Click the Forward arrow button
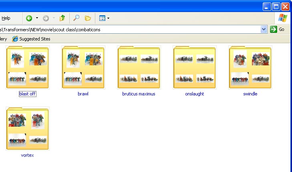The height and width of the screenshot is (172, 292). tap(46, 18)
